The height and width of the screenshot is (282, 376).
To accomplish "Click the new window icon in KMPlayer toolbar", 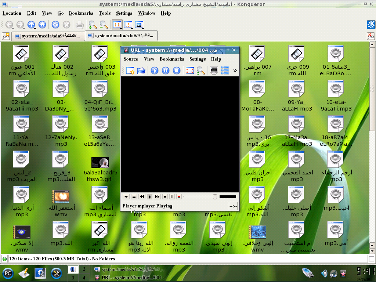I will tap(130, 70).
